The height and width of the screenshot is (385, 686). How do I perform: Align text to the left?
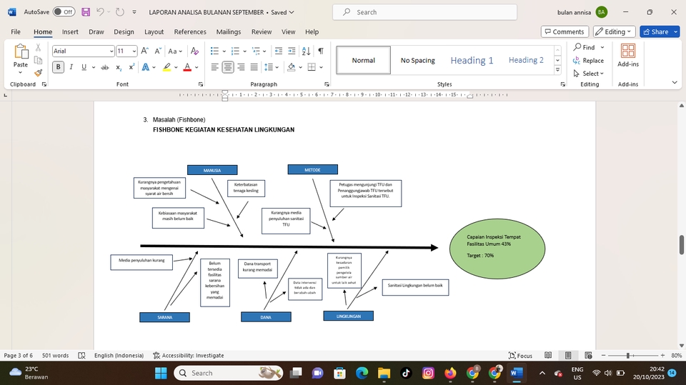coord(214,67)
